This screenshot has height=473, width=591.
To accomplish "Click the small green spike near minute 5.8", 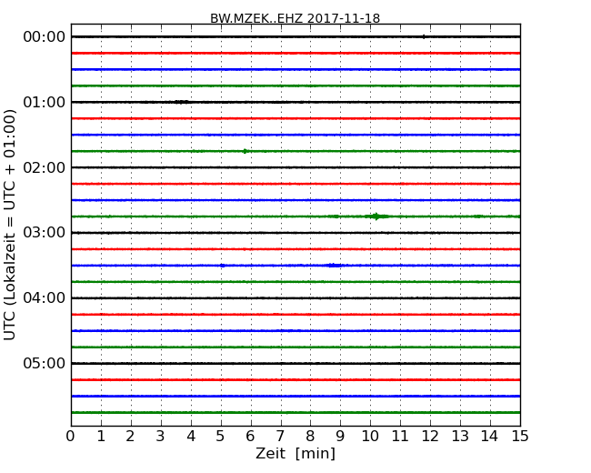I will (245, 151).
